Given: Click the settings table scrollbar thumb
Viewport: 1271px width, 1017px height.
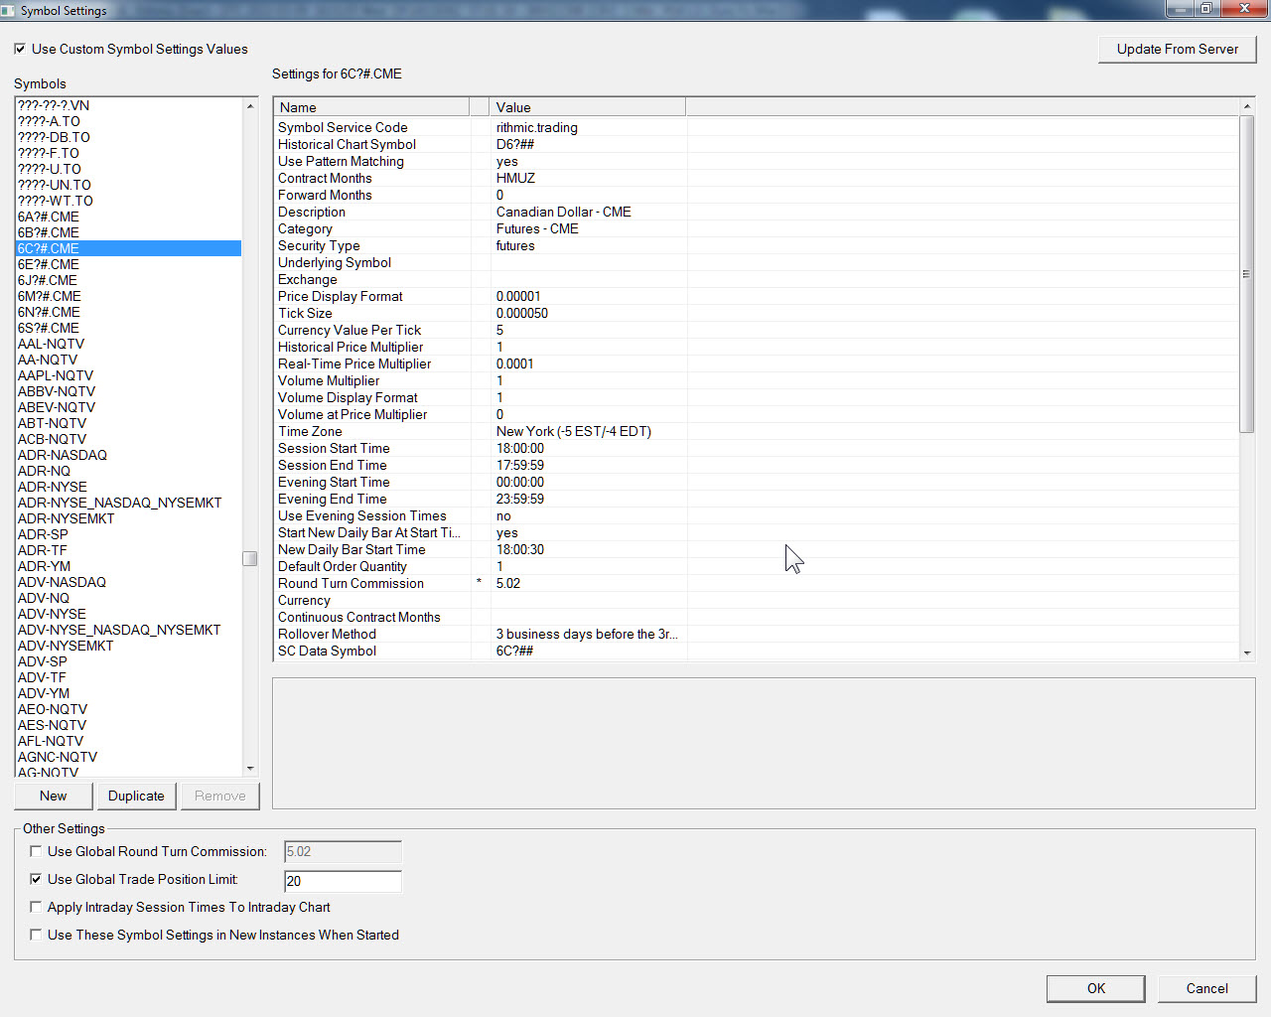Looking at the screenshot, I should [x=1247, y=274].
